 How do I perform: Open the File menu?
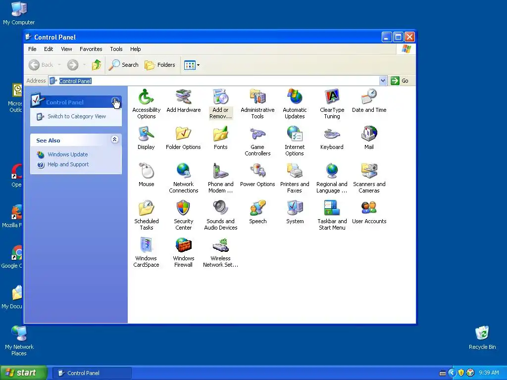pos(32,49)
